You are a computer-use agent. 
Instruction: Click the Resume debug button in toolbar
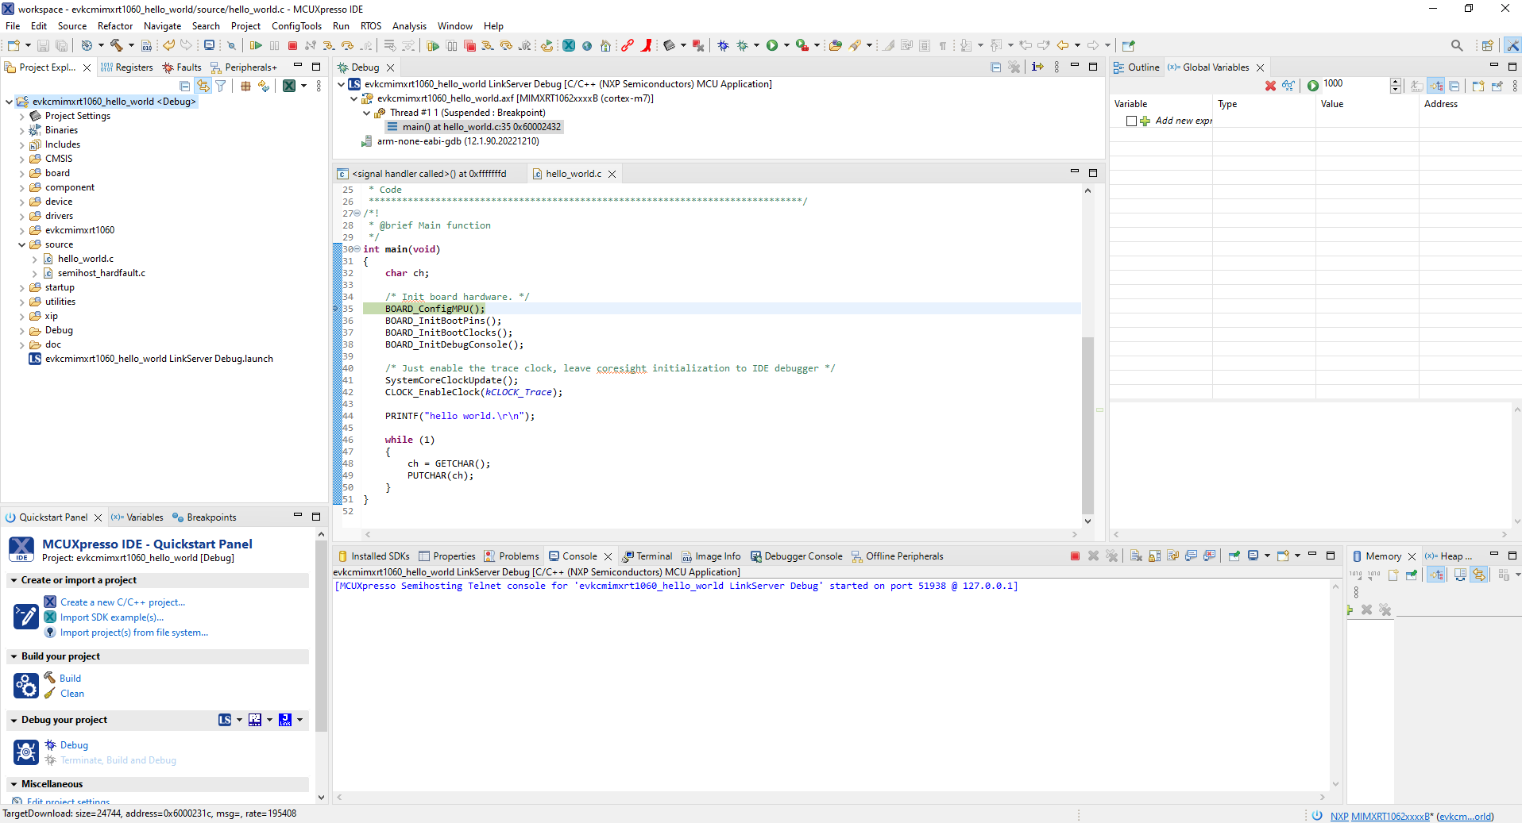[256, 46]
